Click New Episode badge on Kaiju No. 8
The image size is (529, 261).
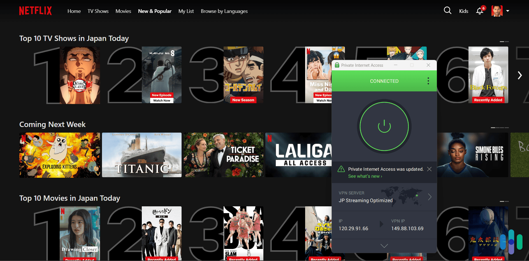pyautogui.click(x=162, y=95)
